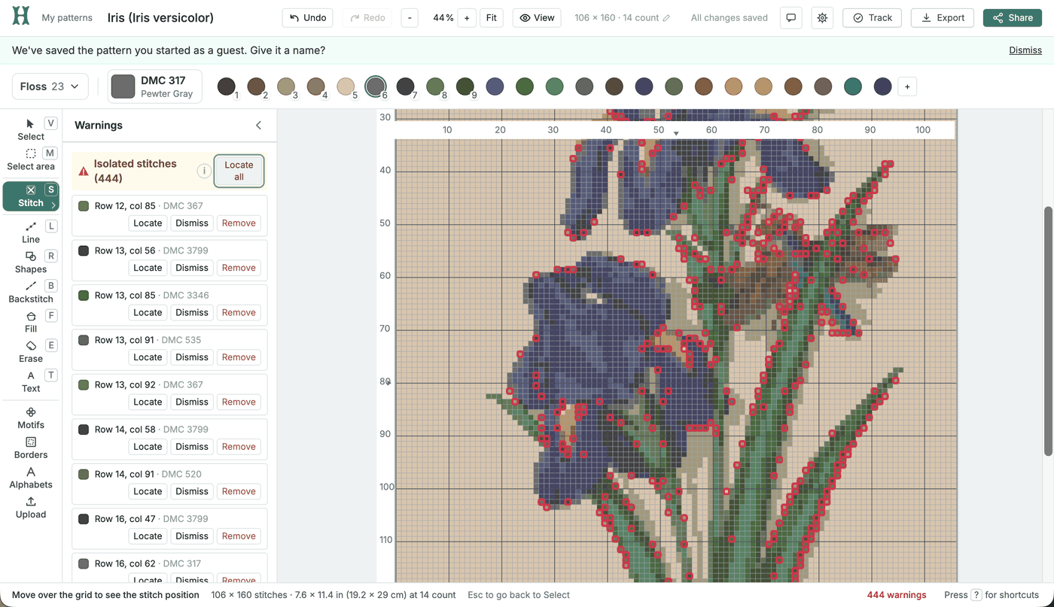The width and height of the screenshot is (1054, 607).
Task: Open the Shapes tool
Action: click(x=31, y=263)
